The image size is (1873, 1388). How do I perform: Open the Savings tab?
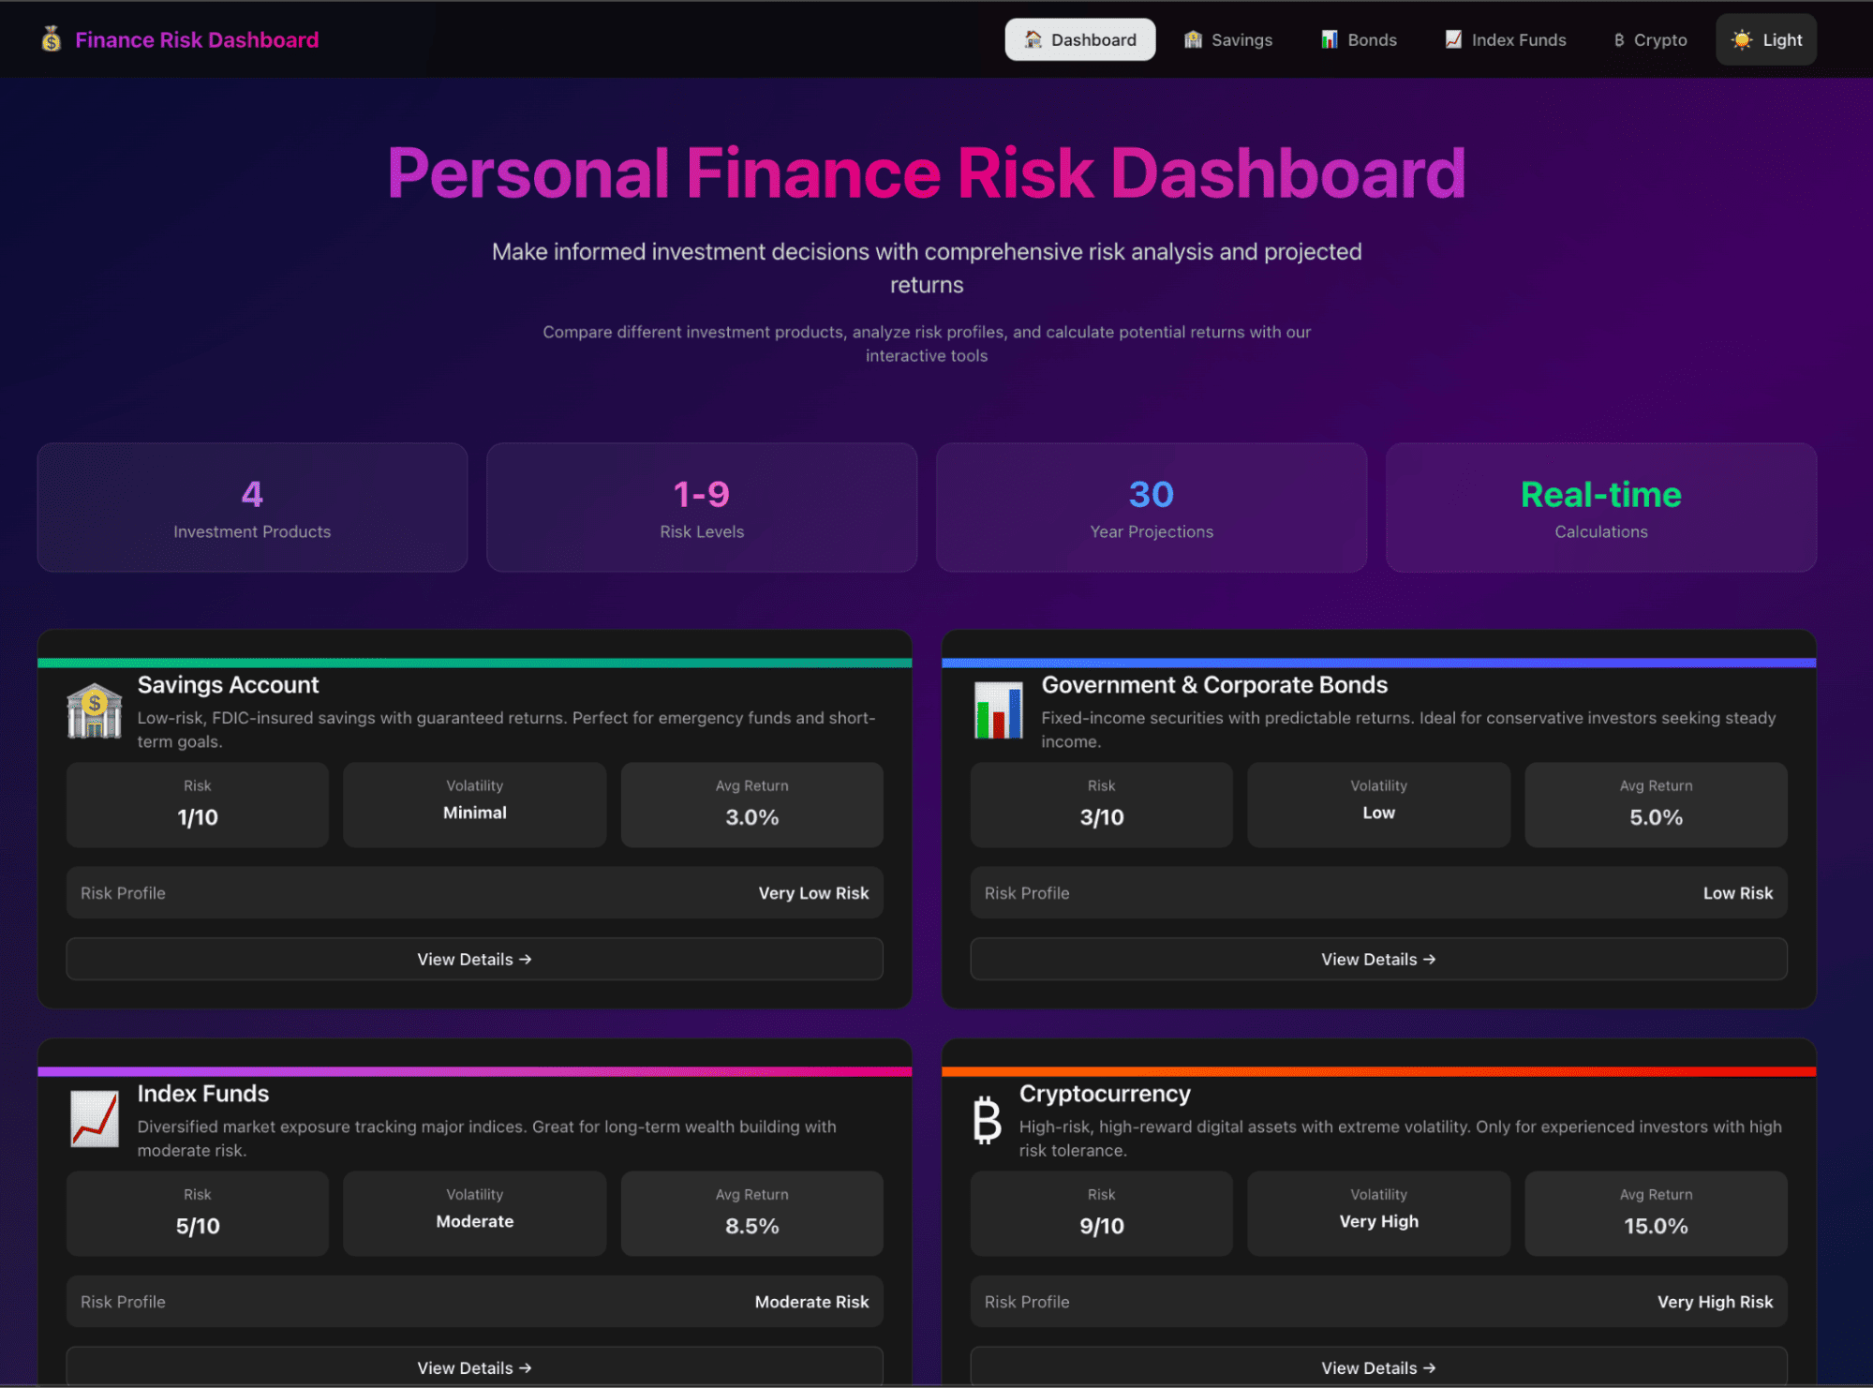coord(1227,39)
